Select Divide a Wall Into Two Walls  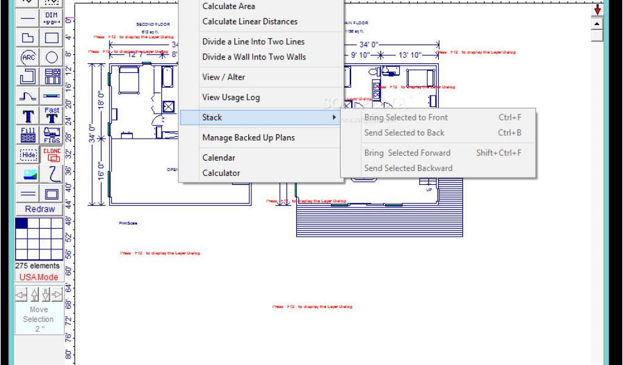pyautogui.click(x=254, y=57)
